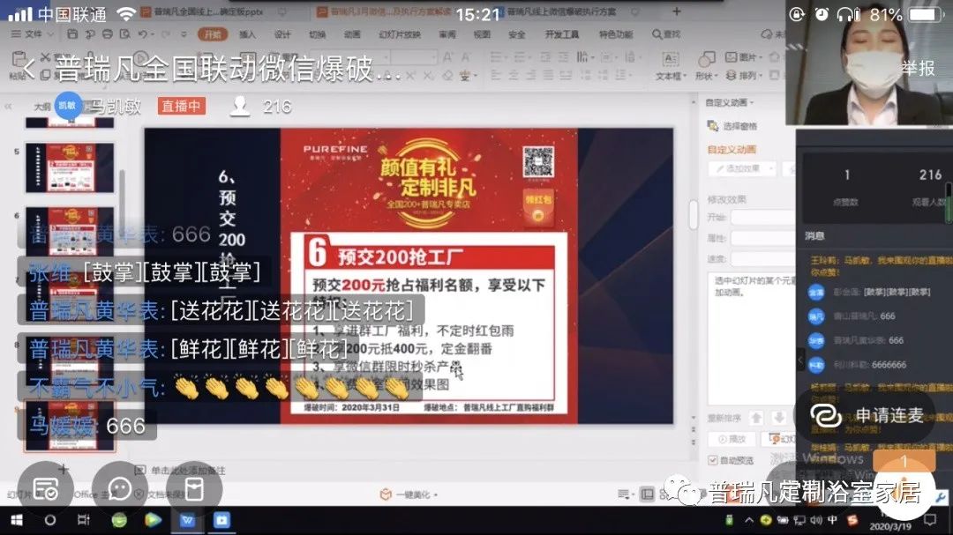Select the 安全 ribbon tab
Viewport: 953px width, 535px height.
pyautogui.click(x=516, y=34)
